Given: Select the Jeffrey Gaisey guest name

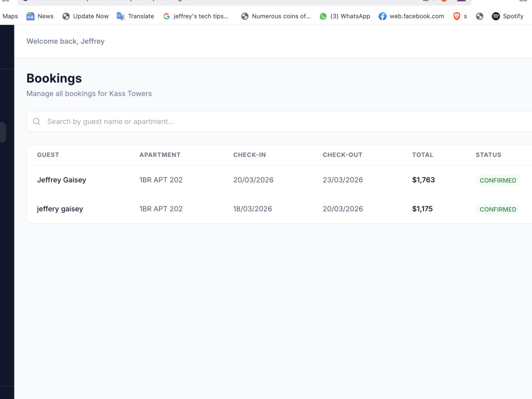Looking at the screenshot, I should coord(61,180).
